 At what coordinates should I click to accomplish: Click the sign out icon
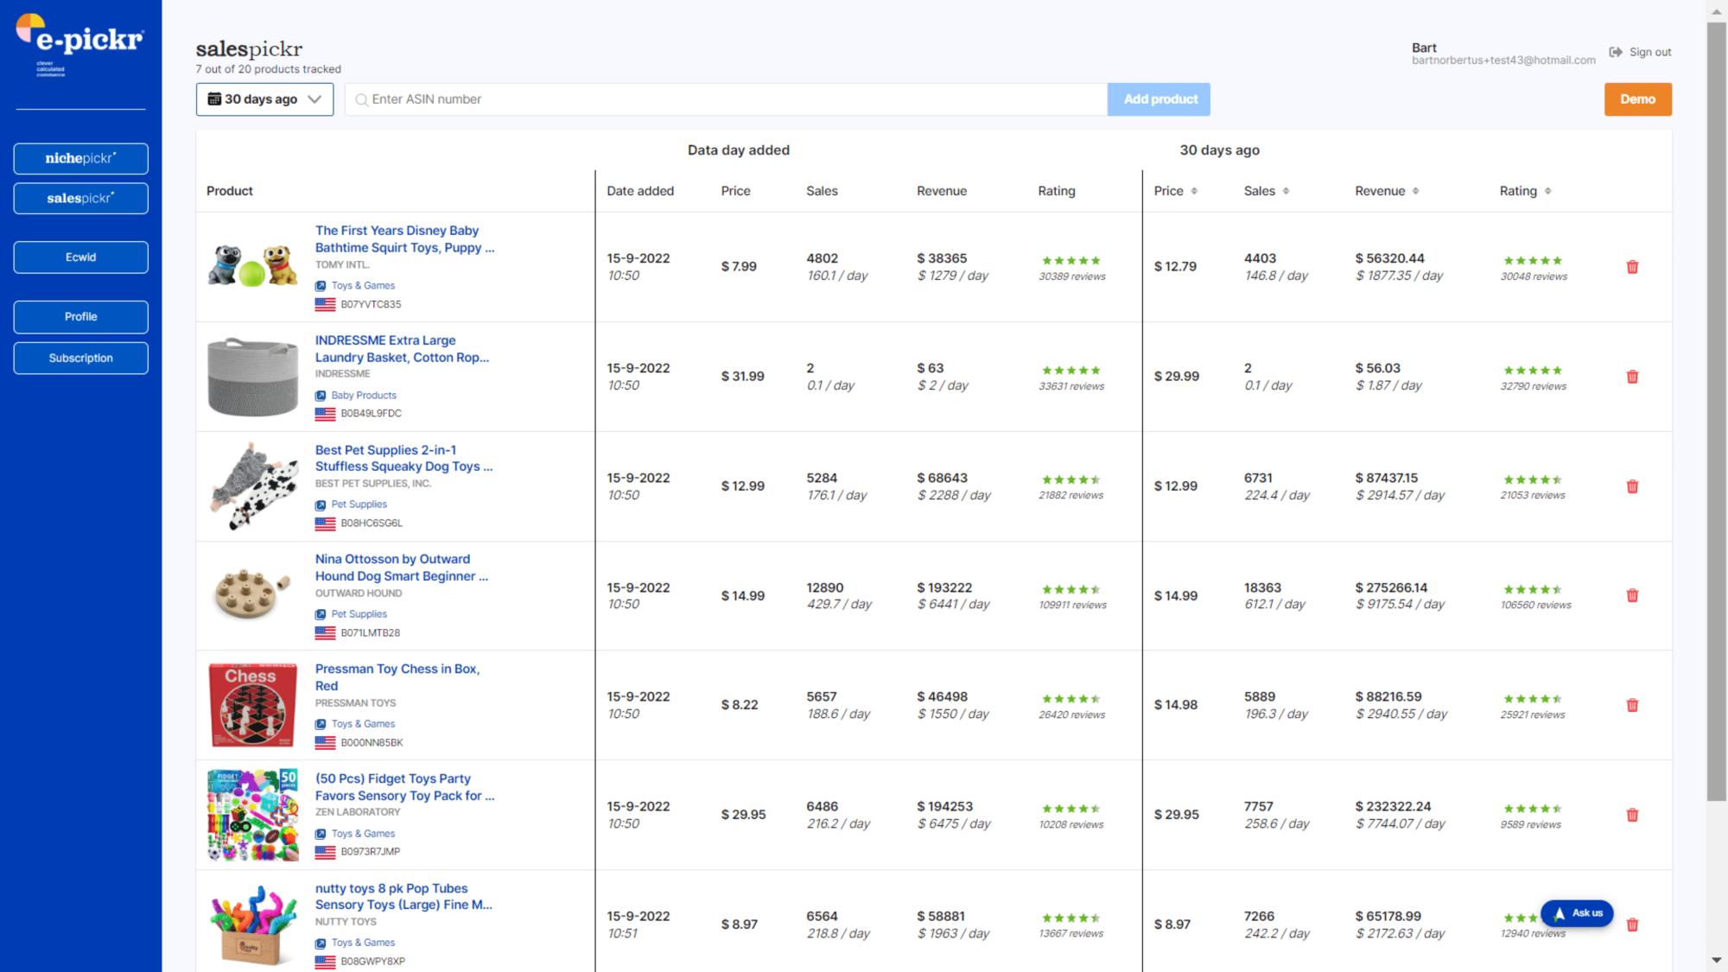coord(1616,51)
